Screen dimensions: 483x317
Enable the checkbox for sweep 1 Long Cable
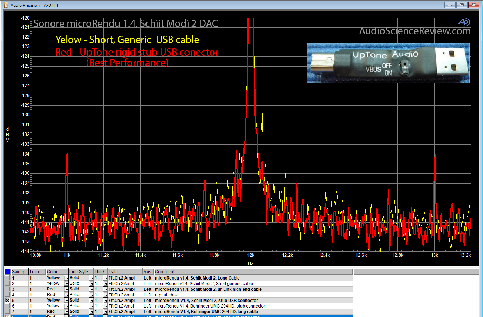point(7,278)
